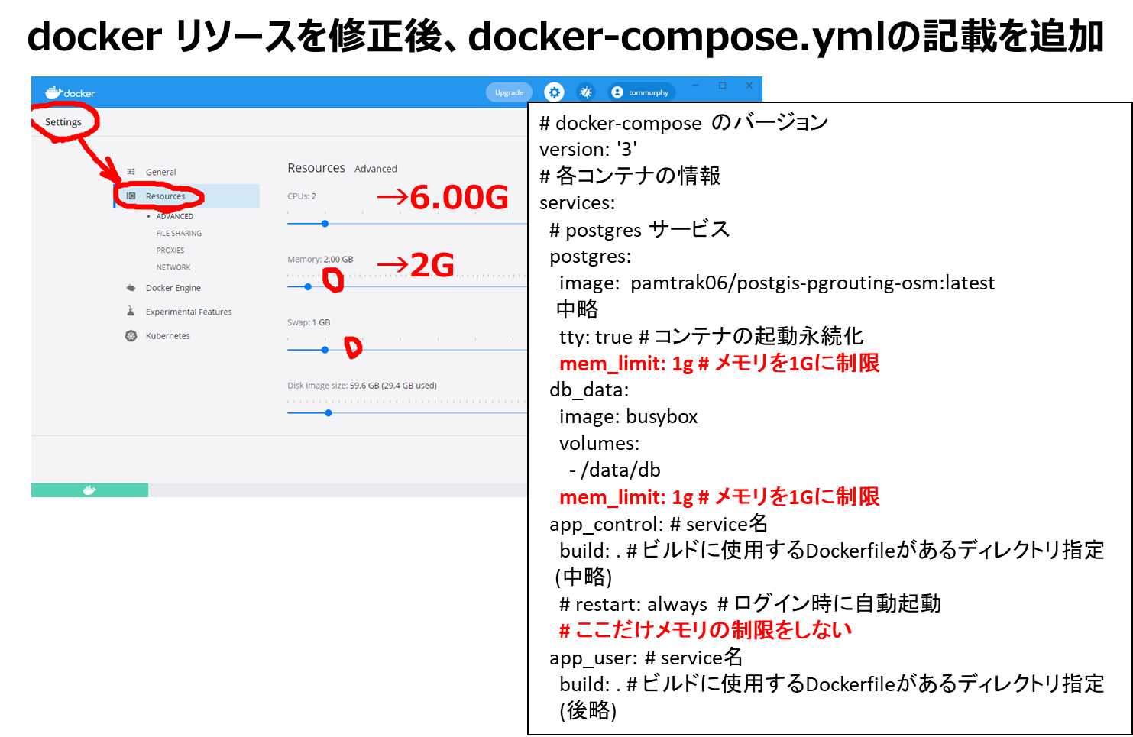Go to the NETWORK subsection
The width and height of the screenshot is (1133, 737).
[x=173, y=267]
